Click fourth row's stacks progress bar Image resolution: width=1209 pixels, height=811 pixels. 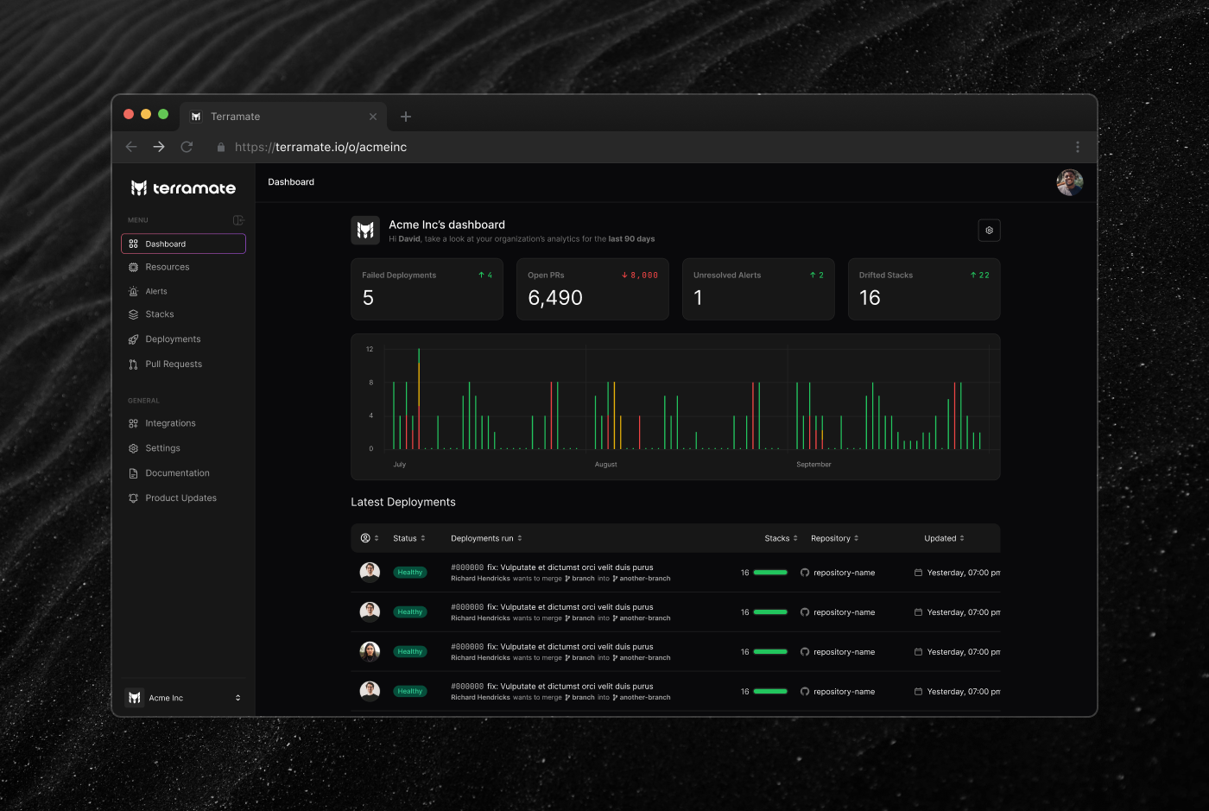(x=770, y=692)
